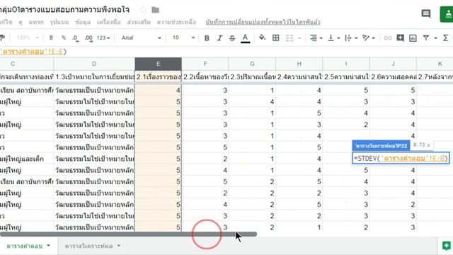Viewport: 453px width, 255px height.
Task: Decrease decimal places
Action: pos(76,38)
